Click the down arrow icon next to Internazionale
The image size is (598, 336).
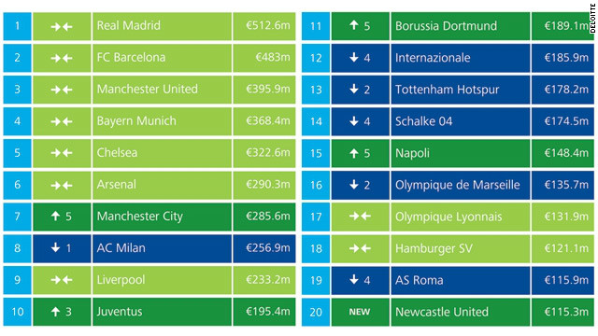pos(354,58)
